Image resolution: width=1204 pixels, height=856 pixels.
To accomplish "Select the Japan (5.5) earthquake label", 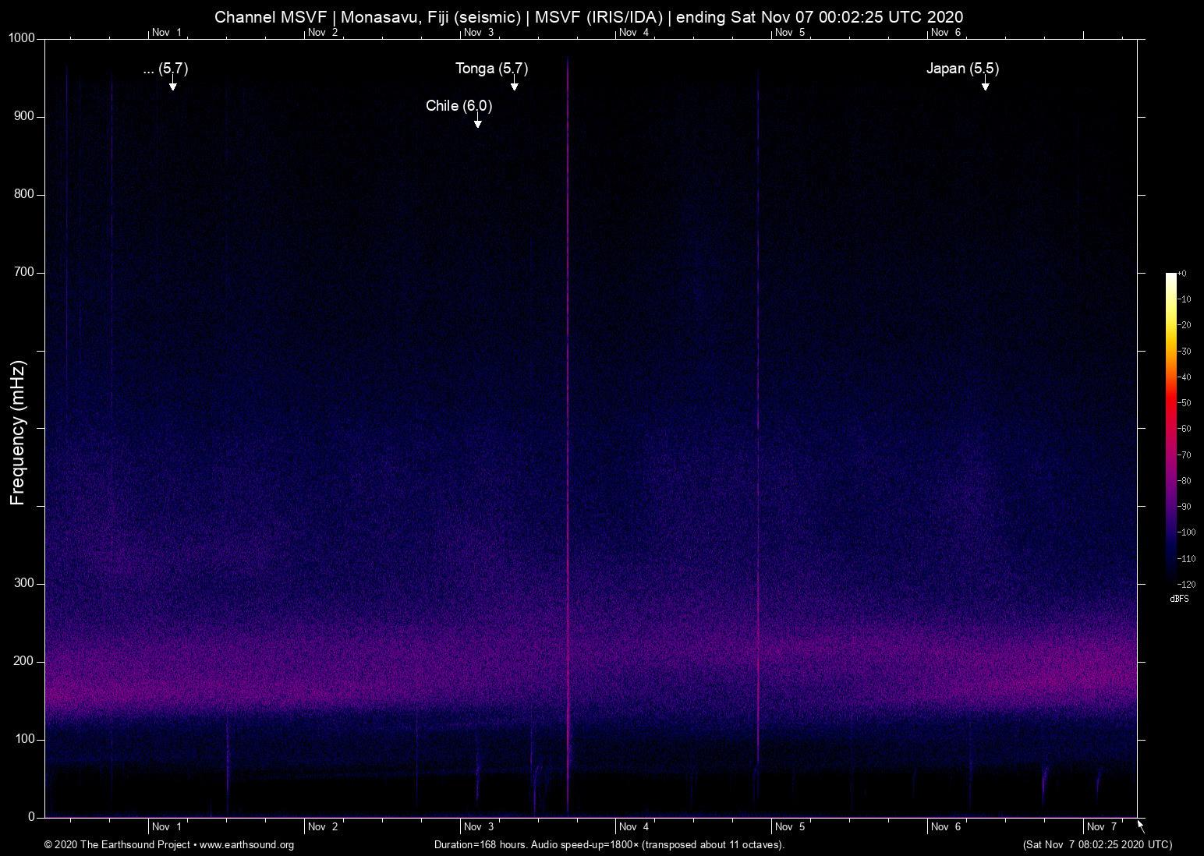I will [962, 69].
